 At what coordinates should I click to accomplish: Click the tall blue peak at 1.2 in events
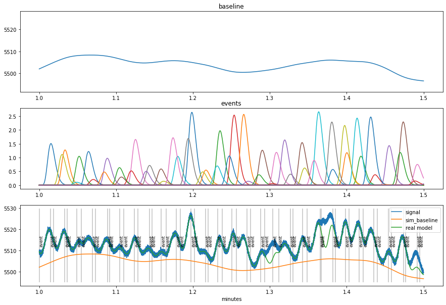pos(192,113)
